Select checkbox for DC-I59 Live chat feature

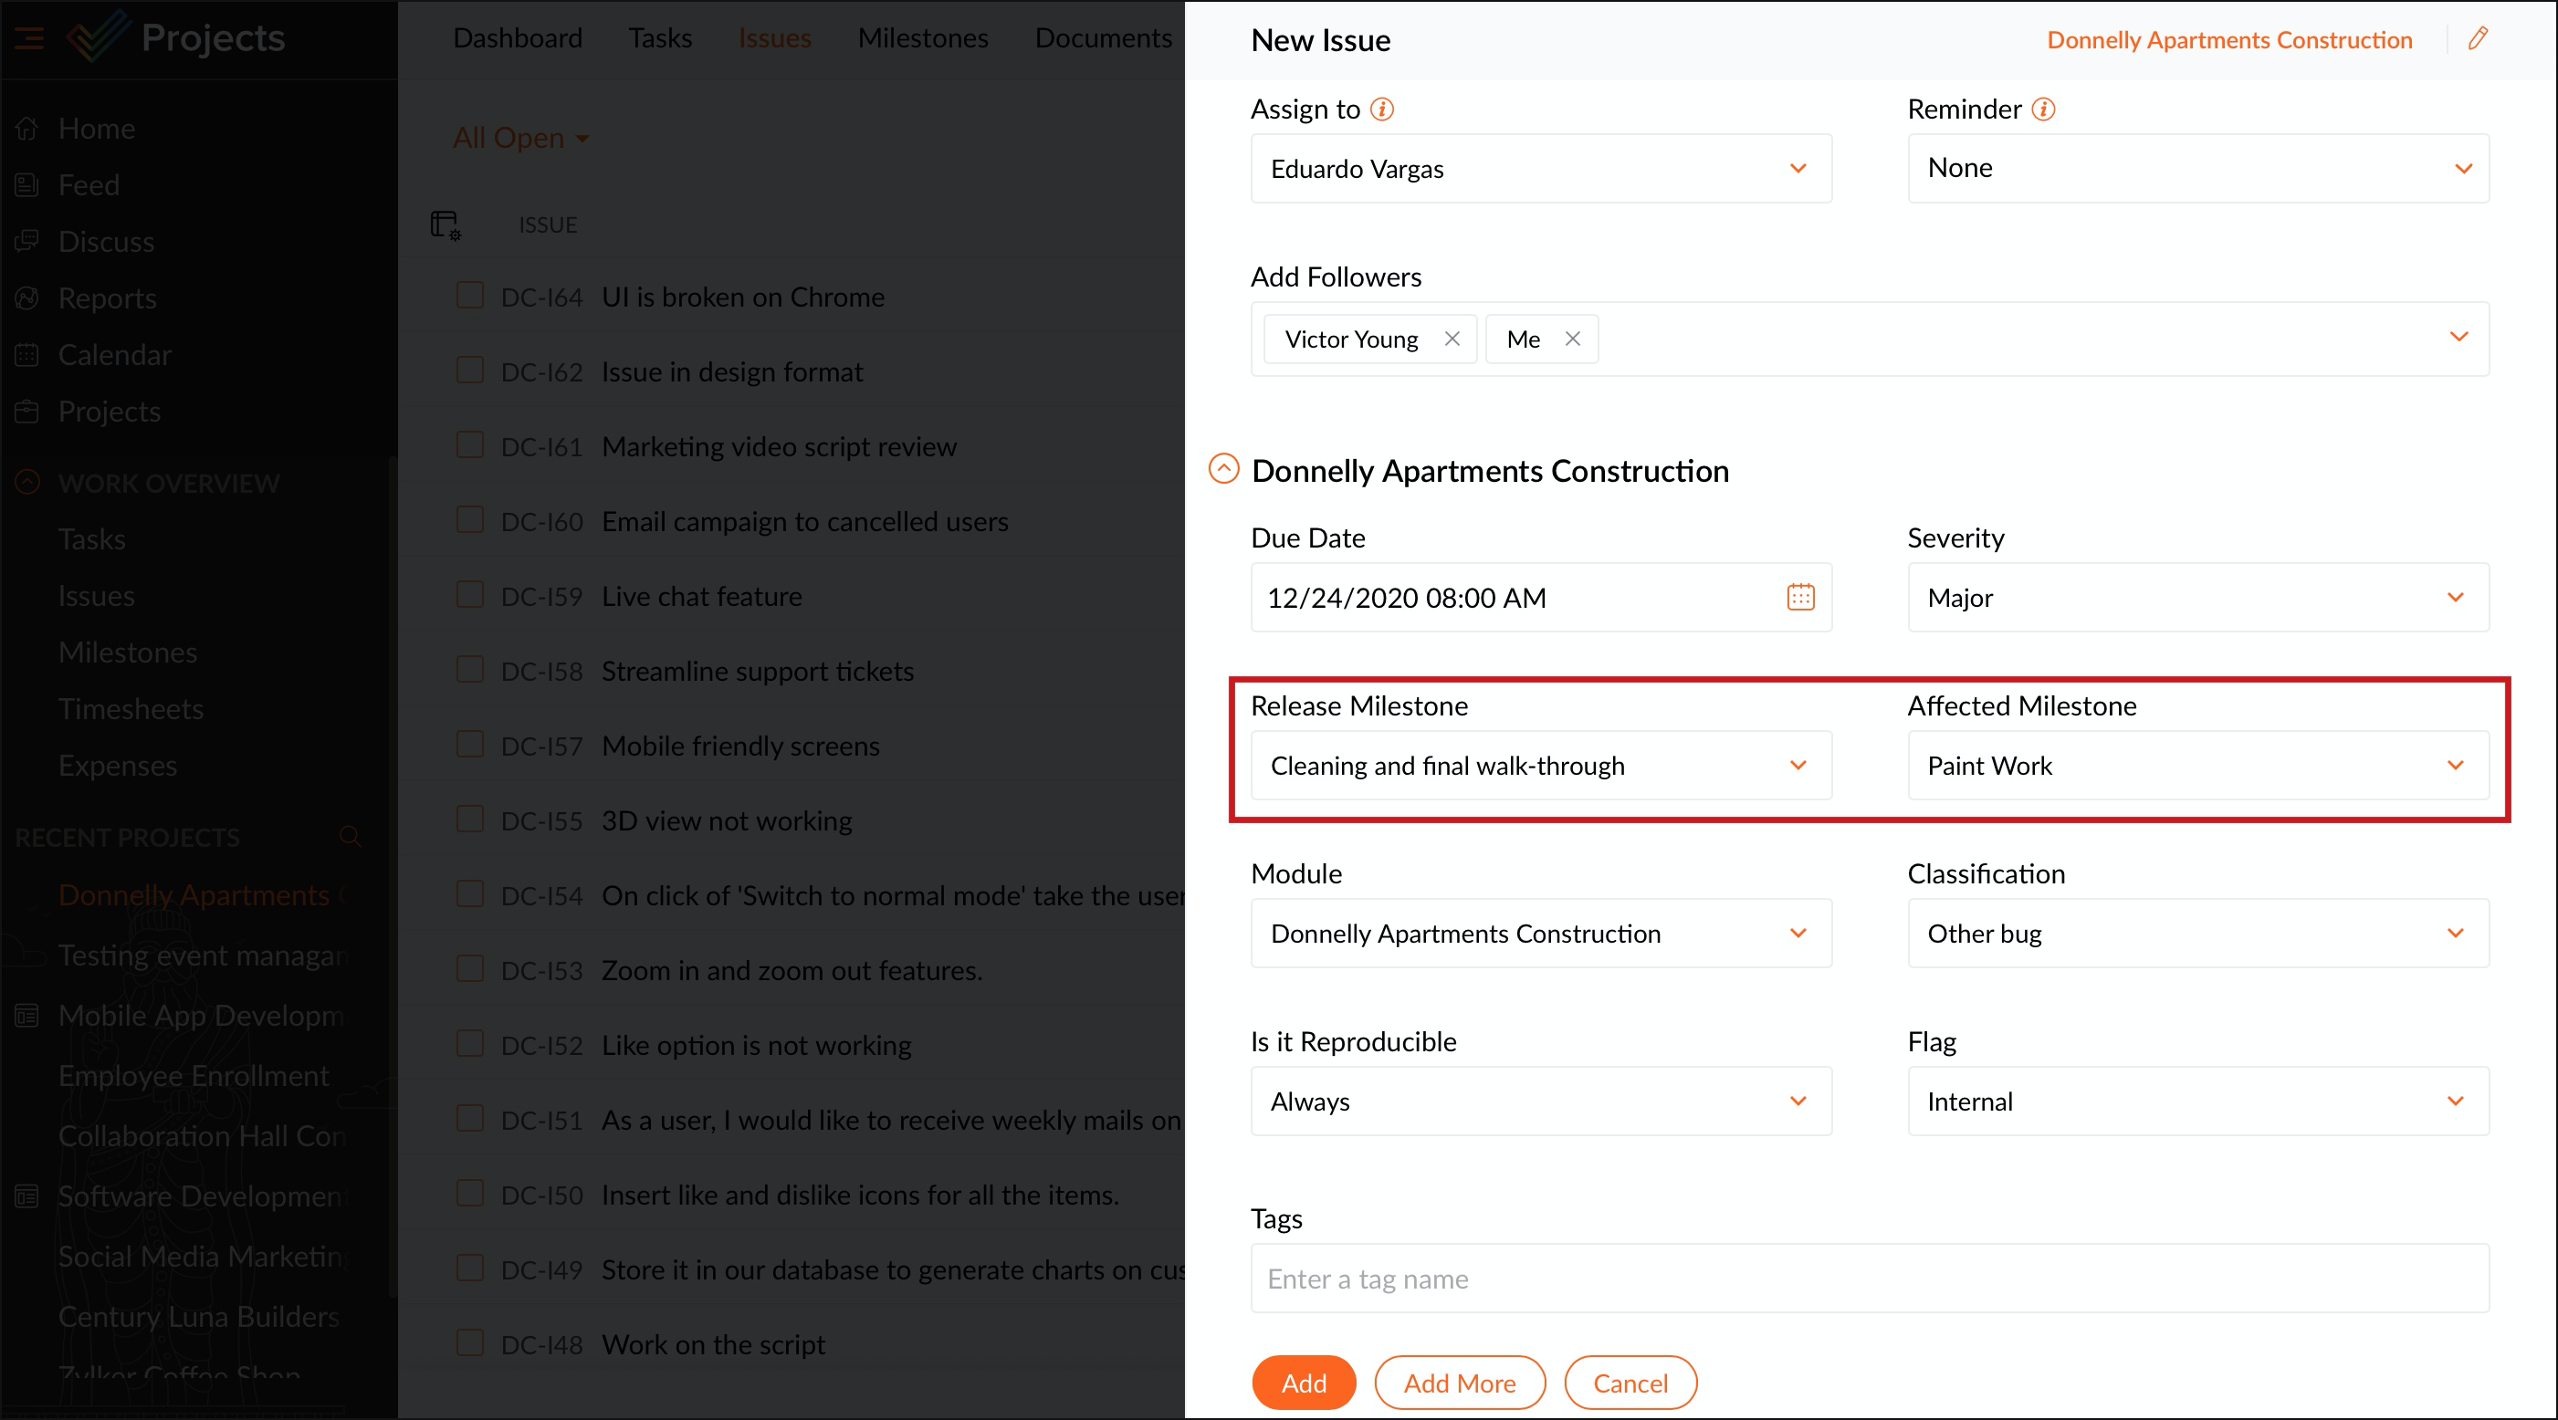[x=469, y=595]
